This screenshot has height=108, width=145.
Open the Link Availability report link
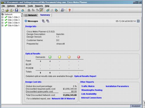click(89, 94)
